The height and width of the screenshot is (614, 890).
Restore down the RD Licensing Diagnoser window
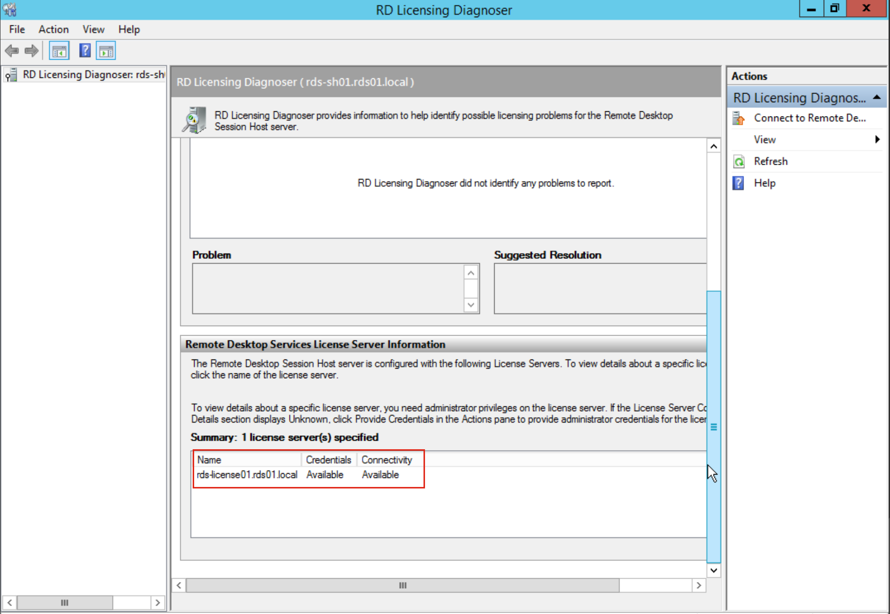835,9
